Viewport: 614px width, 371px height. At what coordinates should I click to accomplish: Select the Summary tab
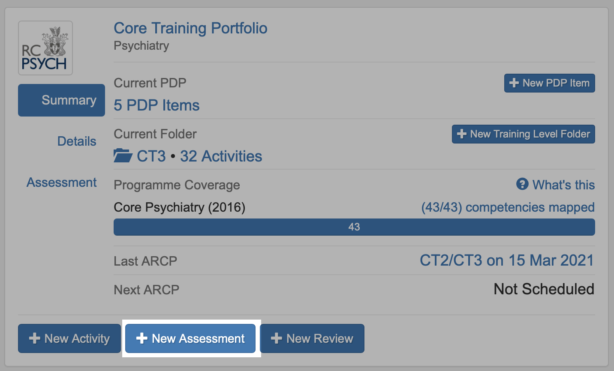[x=62, y=100]
